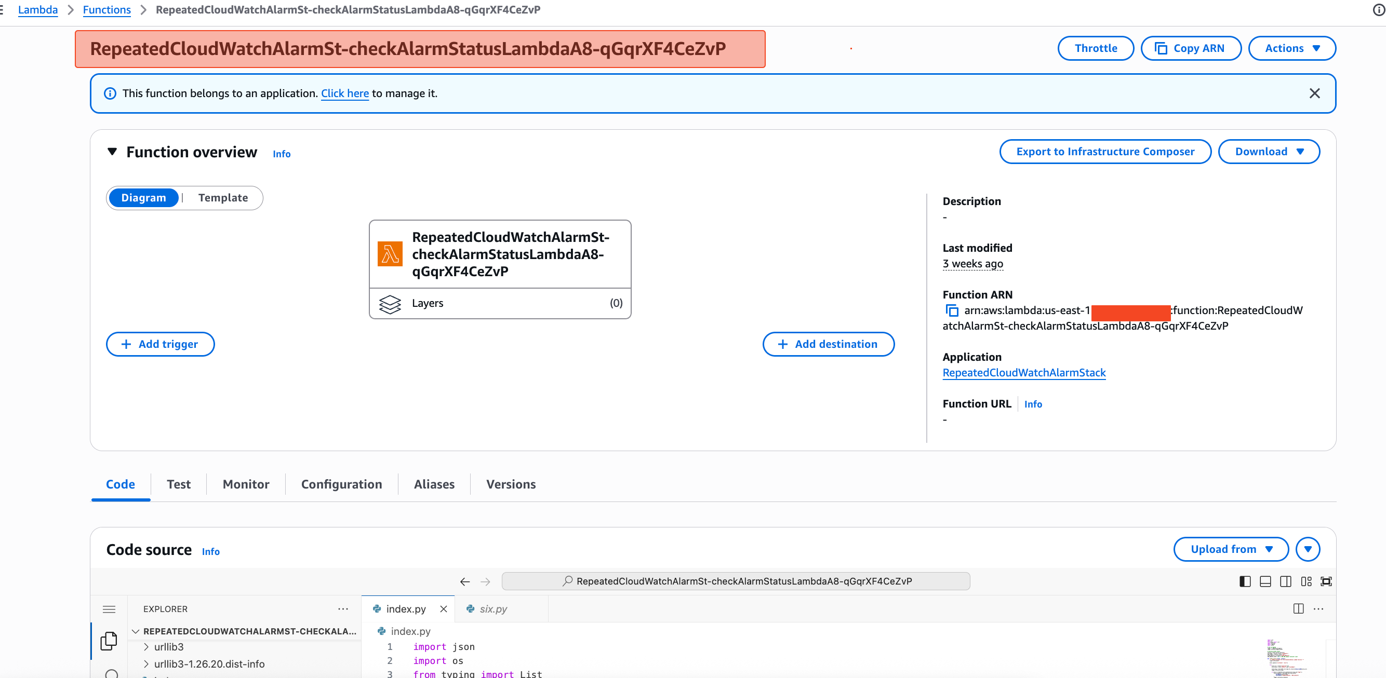The height and width of the screenshot is (678, 1386).
Task: Split the editor using the split icon
Action: tap(1298, 608)
